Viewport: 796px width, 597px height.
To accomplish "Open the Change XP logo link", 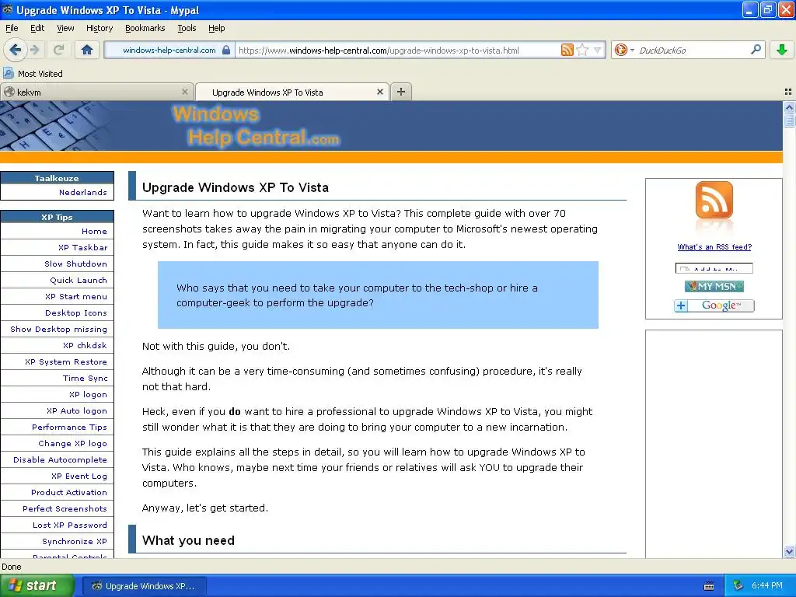I will (72, 443).
